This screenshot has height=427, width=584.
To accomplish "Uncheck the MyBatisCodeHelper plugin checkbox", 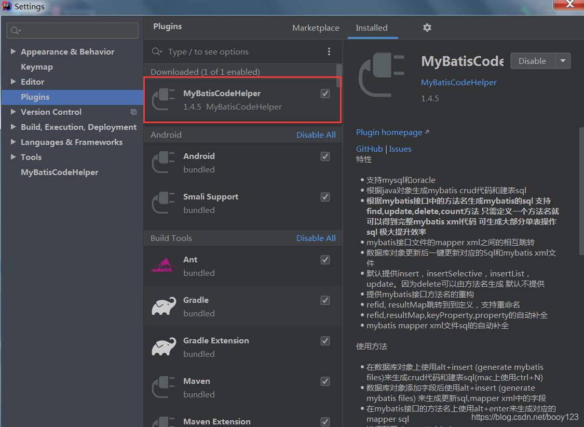I will 325,94.
